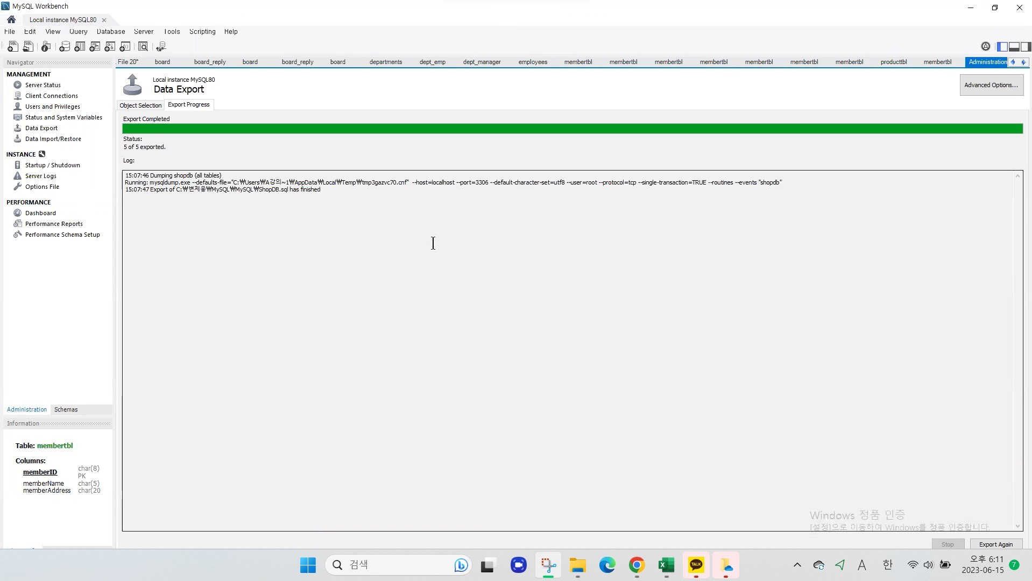
Task: Click the Stop button
Action: [948, 544]
